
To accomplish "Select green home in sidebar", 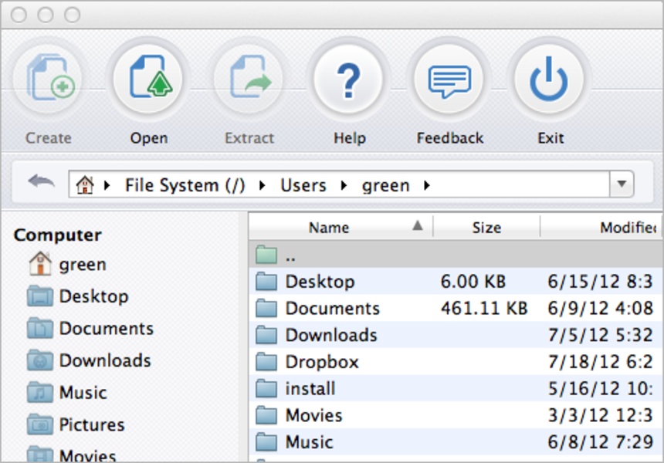I will (82, 265).
